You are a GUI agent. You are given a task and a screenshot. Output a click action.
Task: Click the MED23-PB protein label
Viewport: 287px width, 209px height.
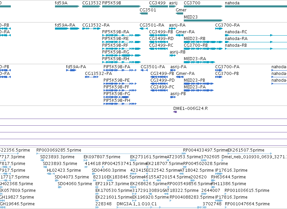pos(194,80)
